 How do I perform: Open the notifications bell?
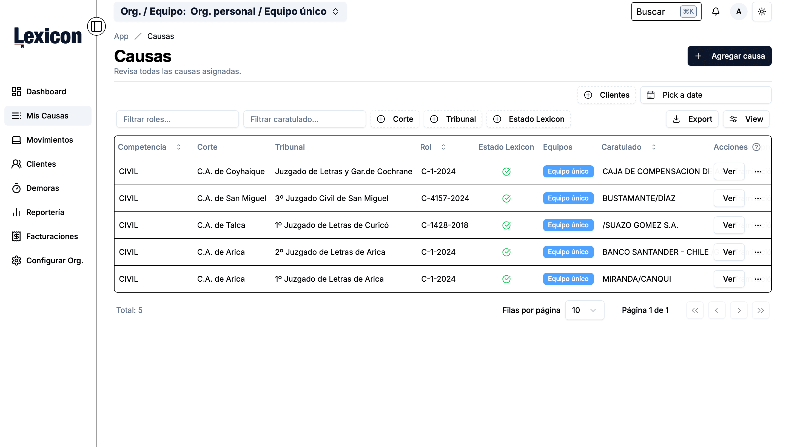click(716, 11)
